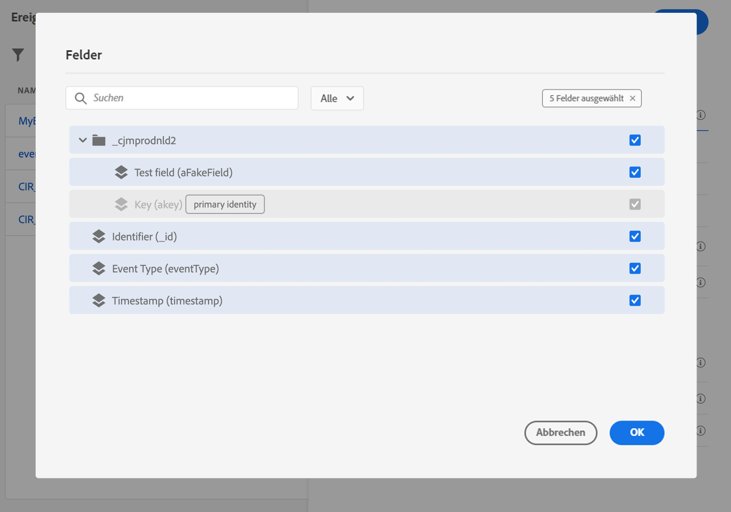Click the Timestamp layers icon

(99, 300)
